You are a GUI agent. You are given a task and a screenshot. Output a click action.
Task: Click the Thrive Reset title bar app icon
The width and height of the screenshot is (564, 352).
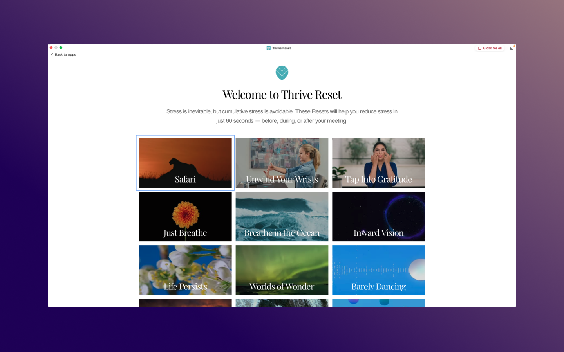pyautogui.click(x=269, y=48)
